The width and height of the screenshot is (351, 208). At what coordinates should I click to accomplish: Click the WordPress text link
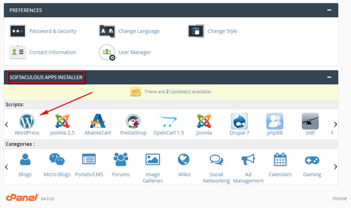(27, 133)
